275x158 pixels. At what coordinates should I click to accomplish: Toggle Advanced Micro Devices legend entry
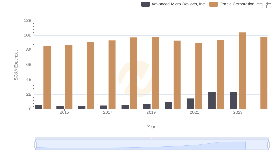pyautogui.click(x=173, y=4)
